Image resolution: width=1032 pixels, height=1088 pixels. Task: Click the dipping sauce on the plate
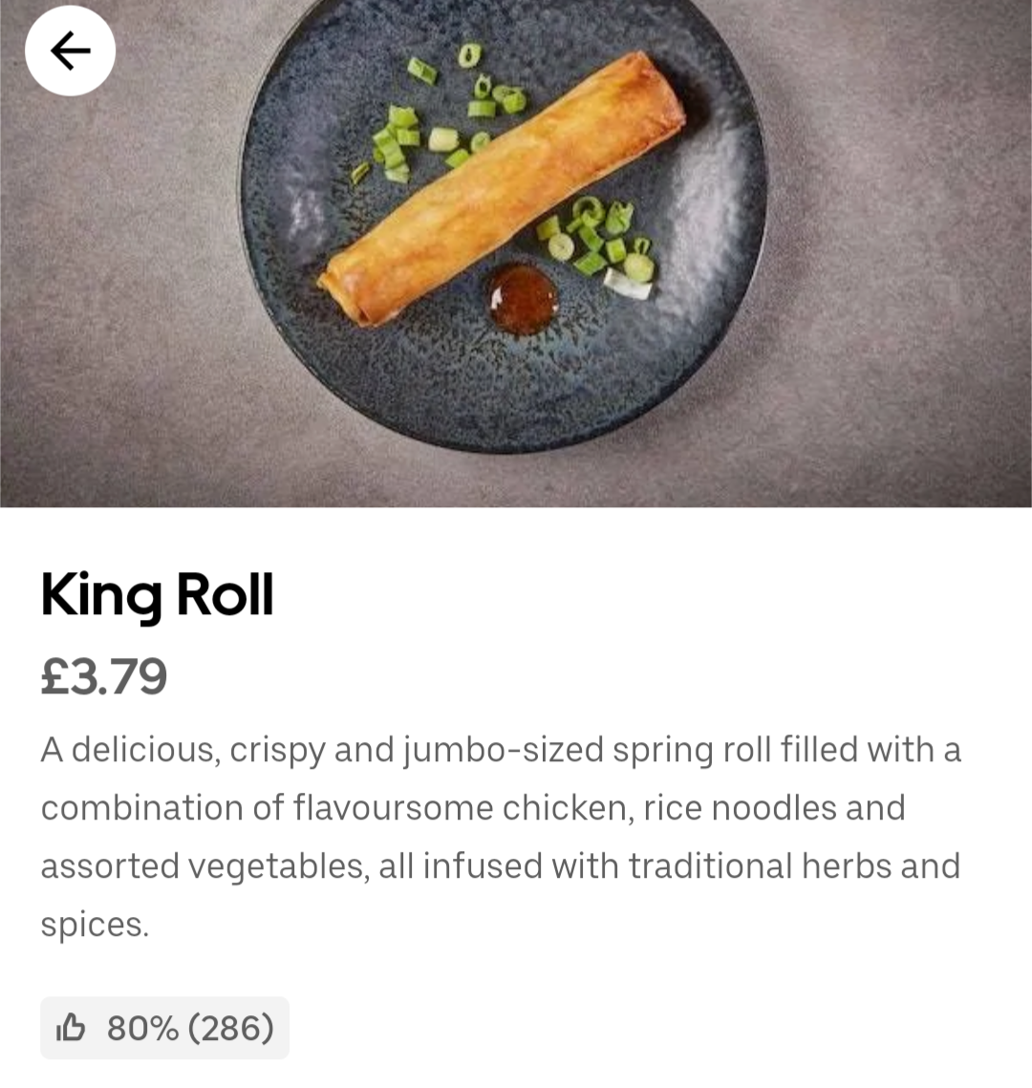(522, 299)
